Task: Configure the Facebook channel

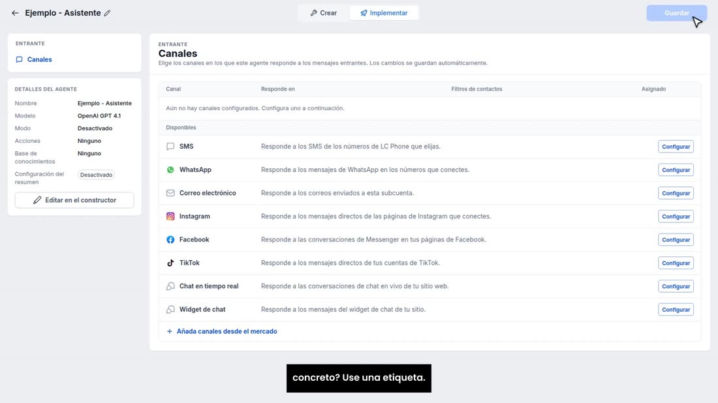Action: coord(676,240)
